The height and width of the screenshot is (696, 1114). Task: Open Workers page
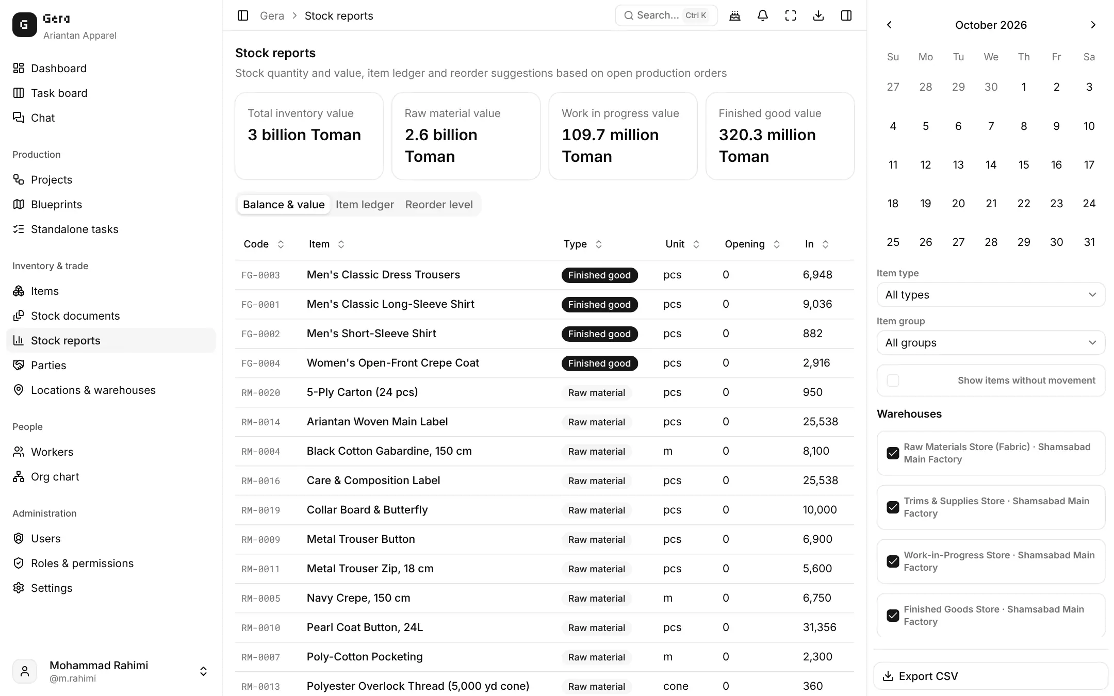[111, 452]
